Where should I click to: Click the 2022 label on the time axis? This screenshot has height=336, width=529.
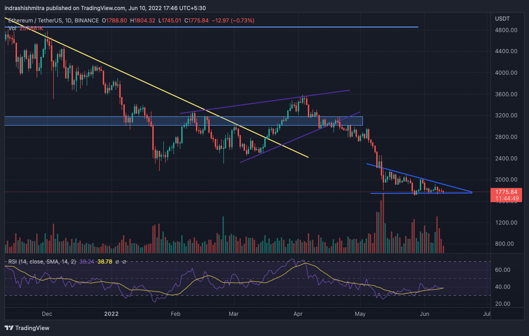[x=111, y=314]
